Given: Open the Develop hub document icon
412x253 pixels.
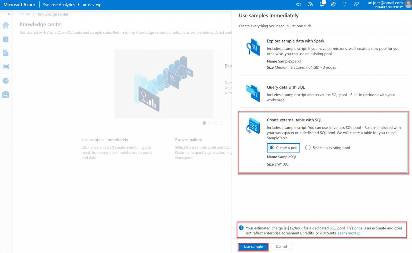Looking at the screenshot, I should click(6, 53).
